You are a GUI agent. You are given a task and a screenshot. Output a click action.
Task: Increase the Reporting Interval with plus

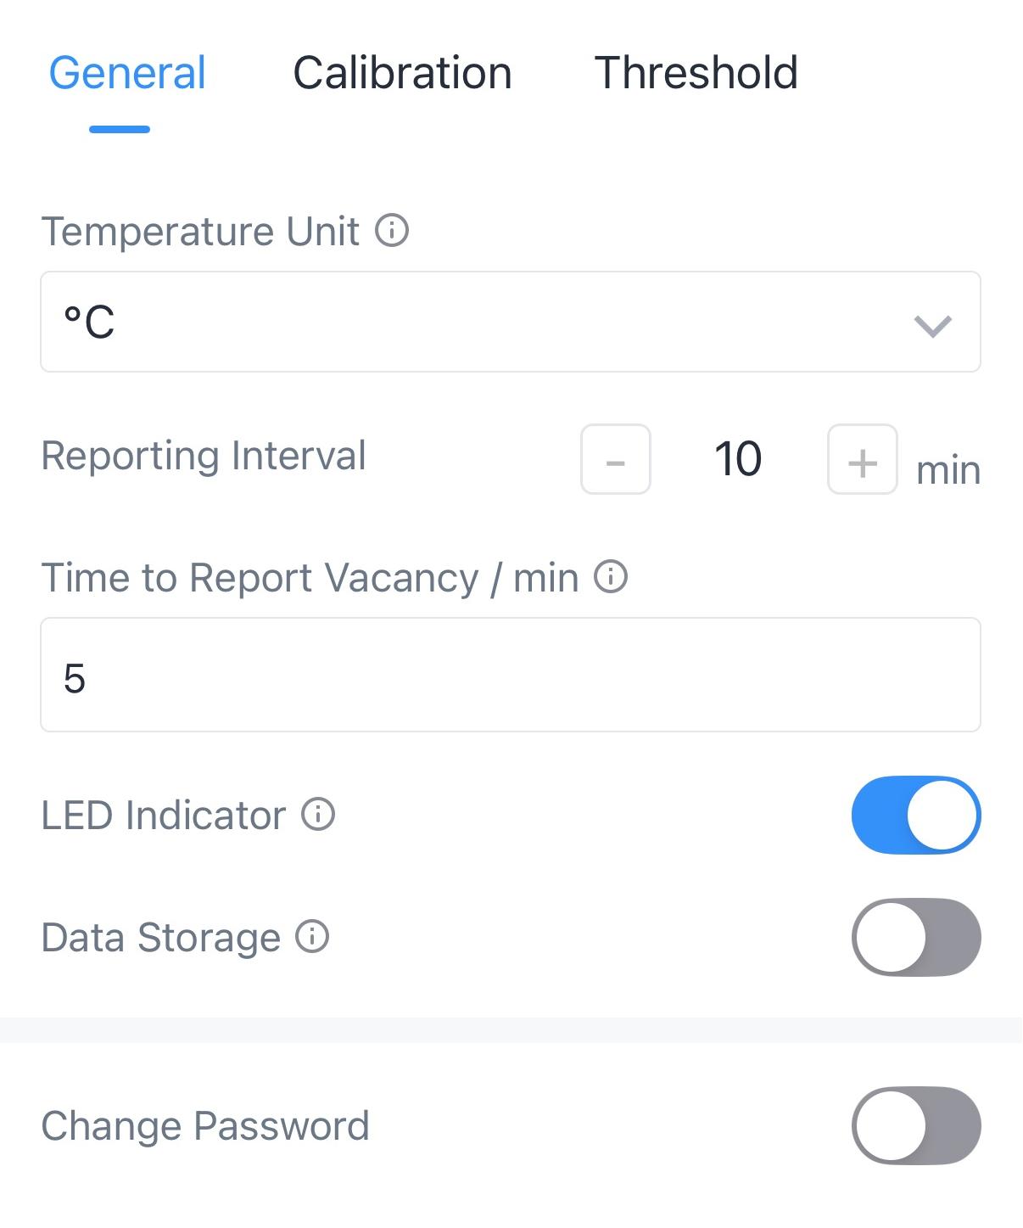[x=862, y=460]
